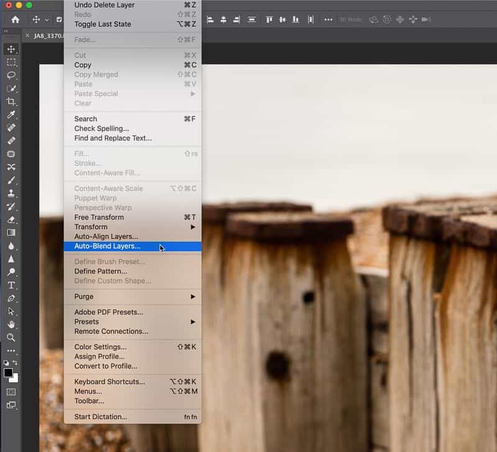This screenshot has height=452, width=497.
Task: Open Edit Toolbar three-dots button
Action: (x=11, y=351)
